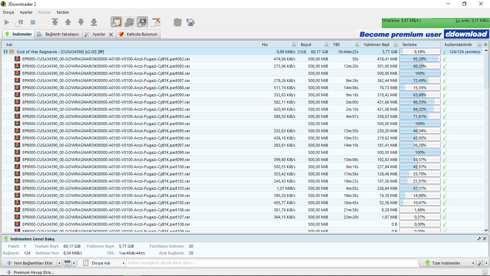The width and height of the screenshot is (490, 276).
Task: Select the part107.rar file row
Action: tap(242, 217)
